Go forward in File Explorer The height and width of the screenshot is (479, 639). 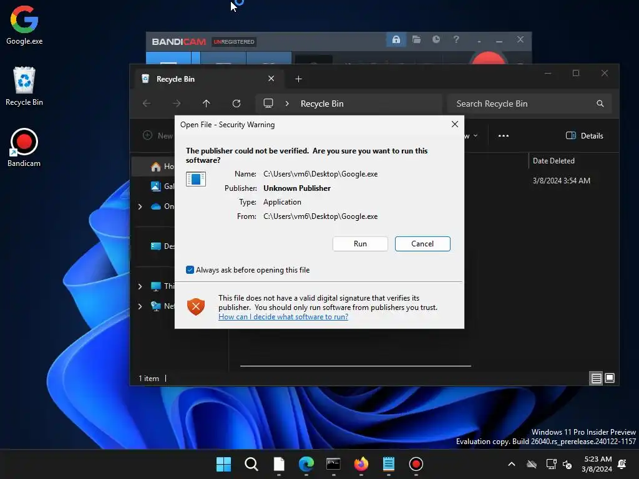(x=176, y=104)
